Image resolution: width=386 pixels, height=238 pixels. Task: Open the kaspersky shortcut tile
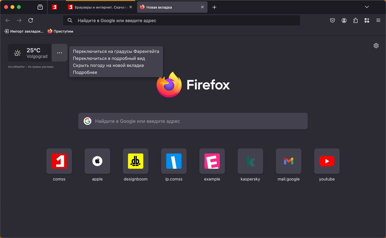coord(250,165)
